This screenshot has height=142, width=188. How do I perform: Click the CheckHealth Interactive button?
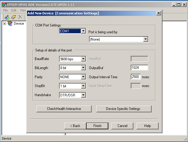[64, 109]
